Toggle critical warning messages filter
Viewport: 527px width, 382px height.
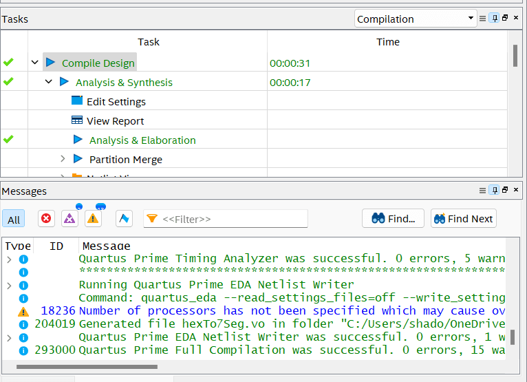tap(69, 219)
